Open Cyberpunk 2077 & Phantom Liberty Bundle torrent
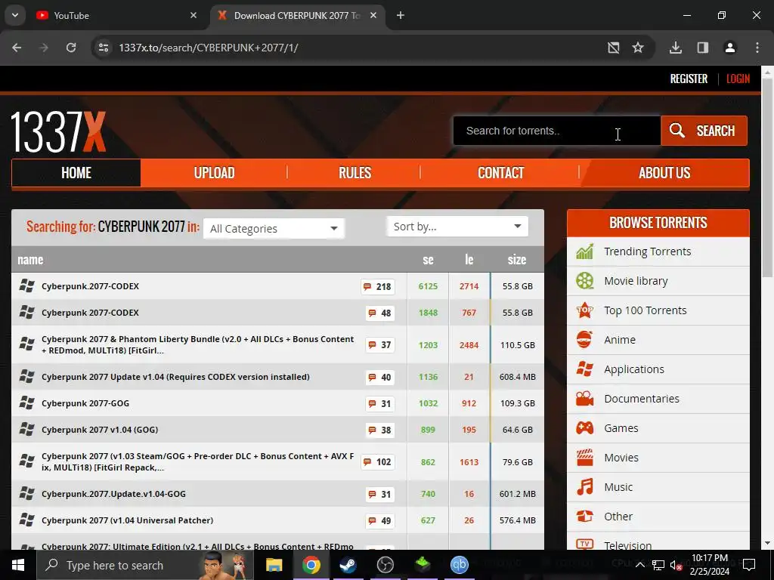The width and height of the screenshot is (774, 580). coord(197,344)
